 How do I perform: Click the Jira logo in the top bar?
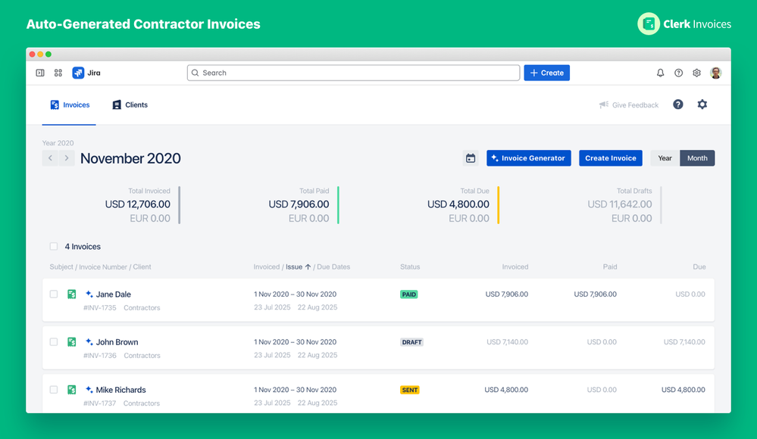coord(86,73)
